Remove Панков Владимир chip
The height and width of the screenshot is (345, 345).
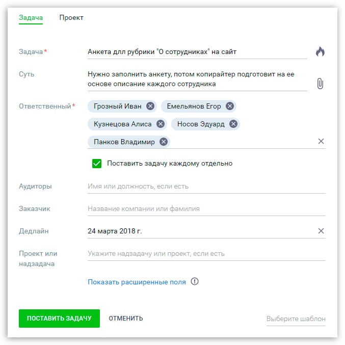[163, 142]
